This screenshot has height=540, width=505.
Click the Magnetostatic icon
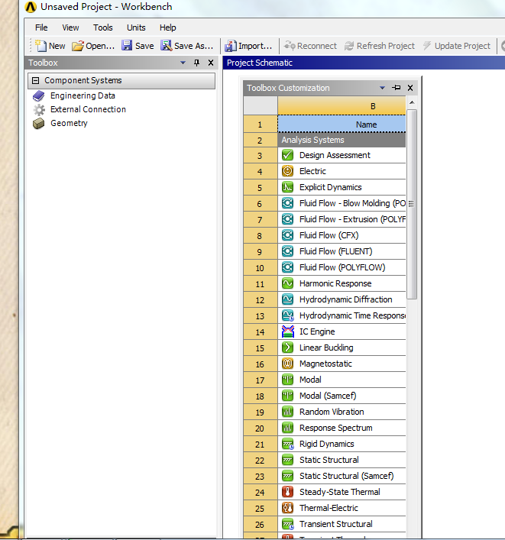pos(287,364)
